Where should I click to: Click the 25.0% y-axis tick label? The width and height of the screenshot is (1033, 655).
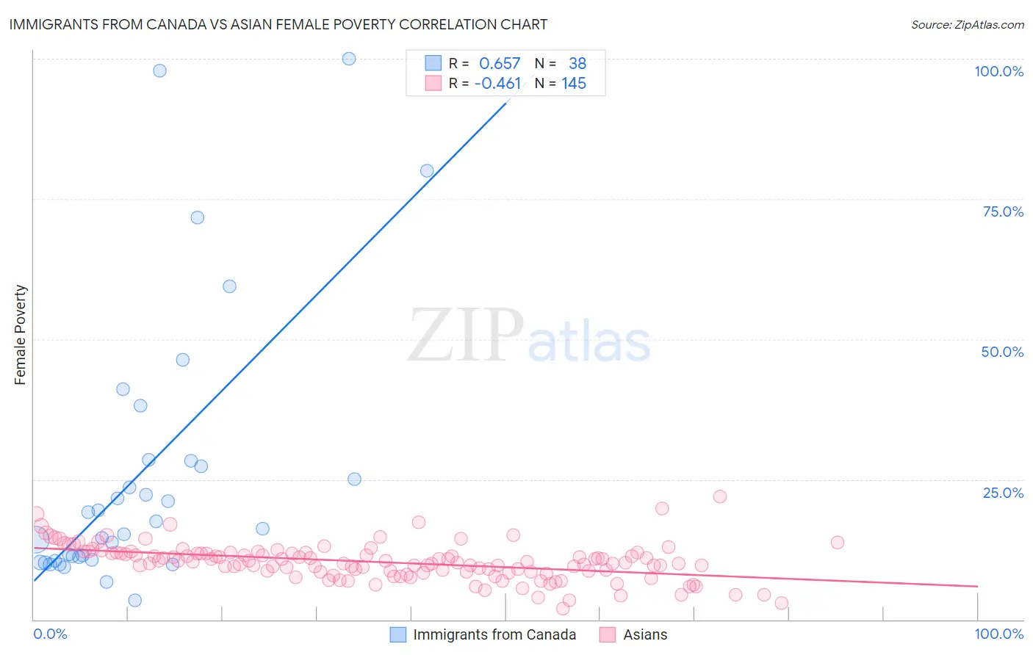pyautogui.click(x=1003, y=493)
